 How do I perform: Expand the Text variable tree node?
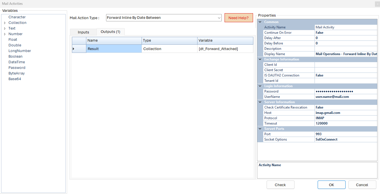coord(5,28)
